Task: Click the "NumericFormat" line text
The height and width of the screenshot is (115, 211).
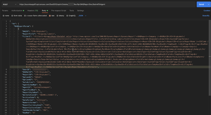Action: pos(33,103)
